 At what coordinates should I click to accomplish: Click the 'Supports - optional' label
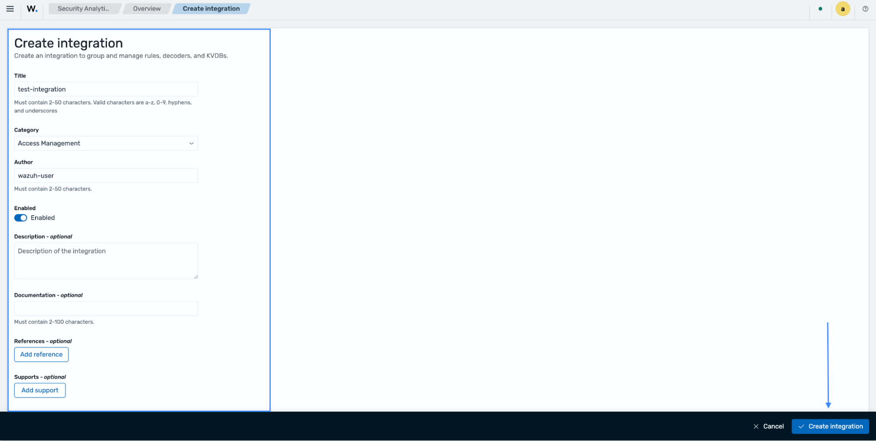click(x=40, y=377)
